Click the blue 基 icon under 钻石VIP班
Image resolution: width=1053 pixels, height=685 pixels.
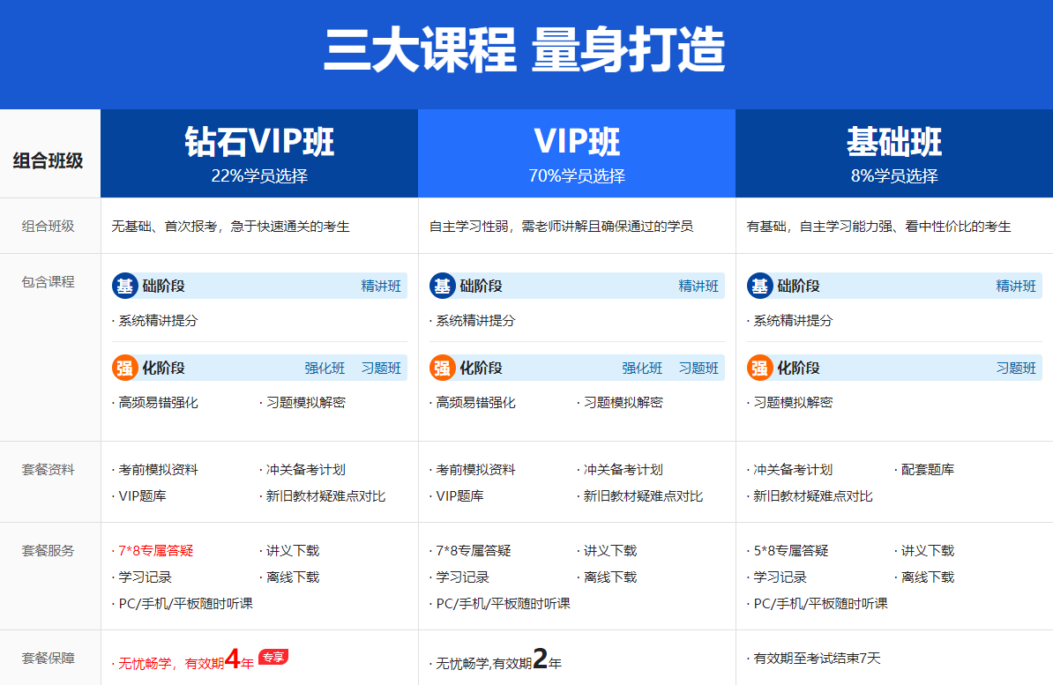(x=125, y=286)
